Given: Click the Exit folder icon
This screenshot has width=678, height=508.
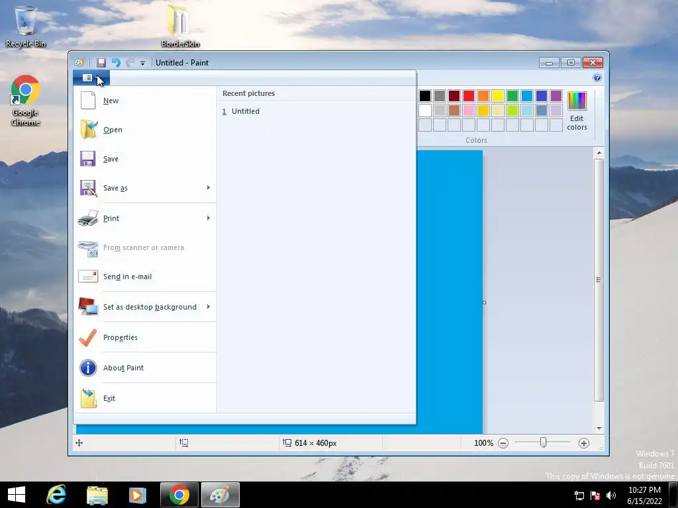Looking at the screenshot, I should (88, 398).
